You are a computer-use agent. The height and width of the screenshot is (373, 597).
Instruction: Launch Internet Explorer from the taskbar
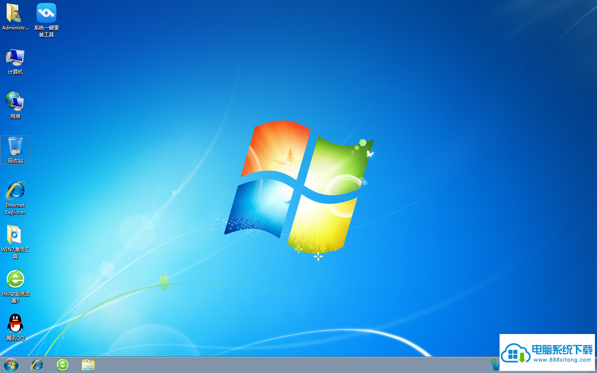point(37,365)
